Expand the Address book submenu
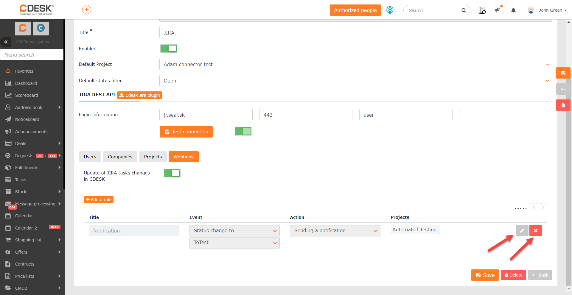 point(60,107)
